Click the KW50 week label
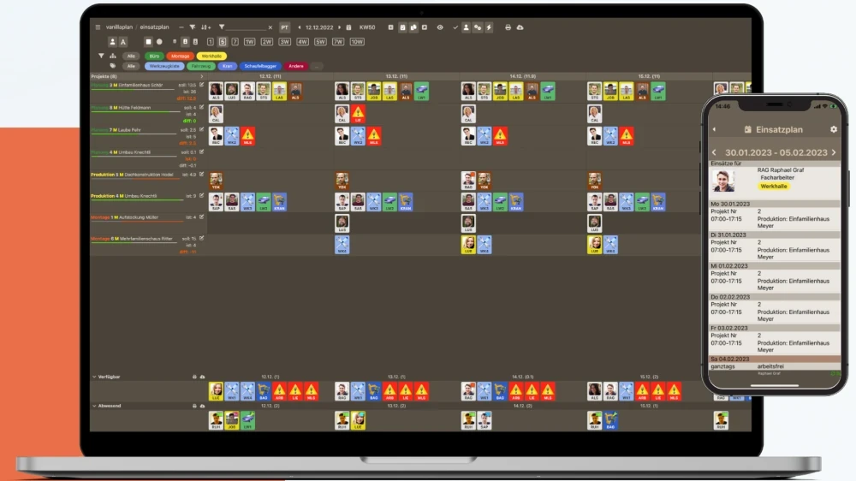Viewport: 856px width, 481px height. point(367,27)
